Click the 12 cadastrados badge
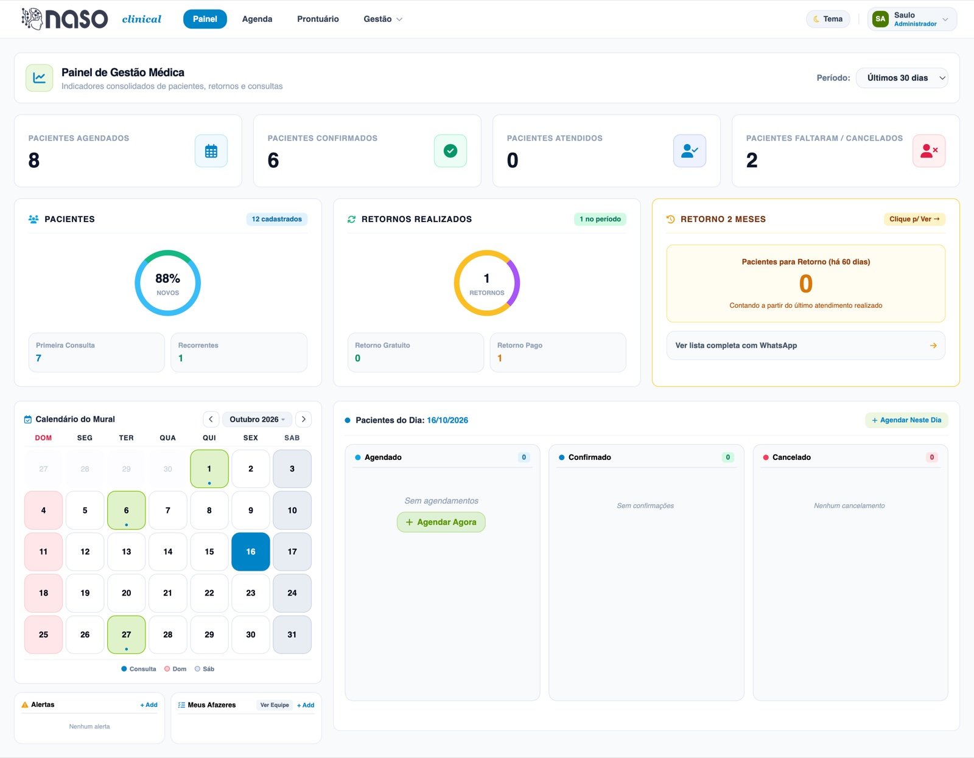 tap(277, 219)
